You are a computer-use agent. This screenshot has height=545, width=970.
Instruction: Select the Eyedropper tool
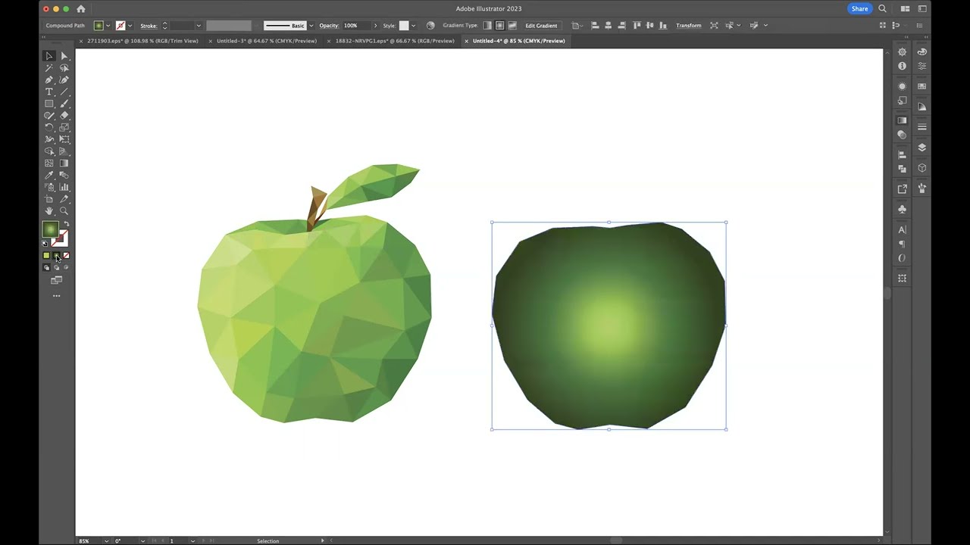[49, 175]
